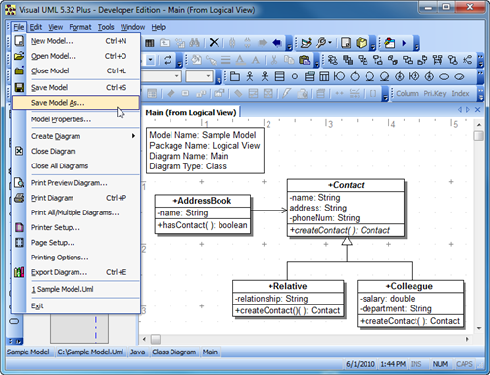The image size is (490, 375).
Task: Click the pencil drawing icon
Action: [x=306, y=43]
